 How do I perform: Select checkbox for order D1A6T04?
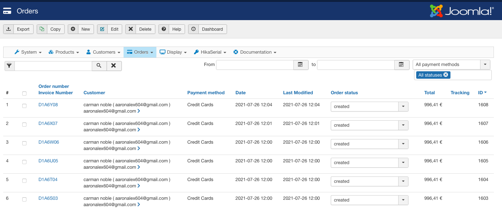pos(24,181)
